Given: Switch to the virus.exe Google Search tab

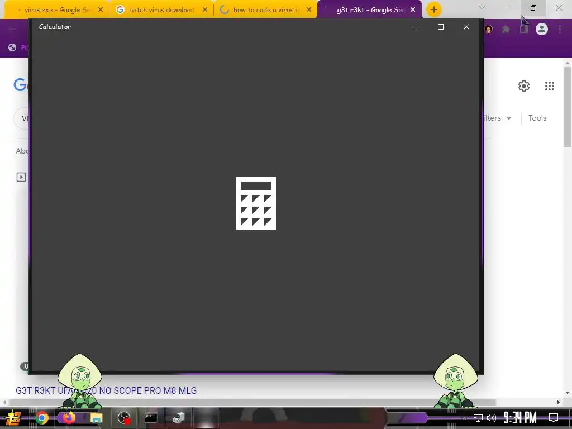Looking at the screenshot, I should (56, 10).
